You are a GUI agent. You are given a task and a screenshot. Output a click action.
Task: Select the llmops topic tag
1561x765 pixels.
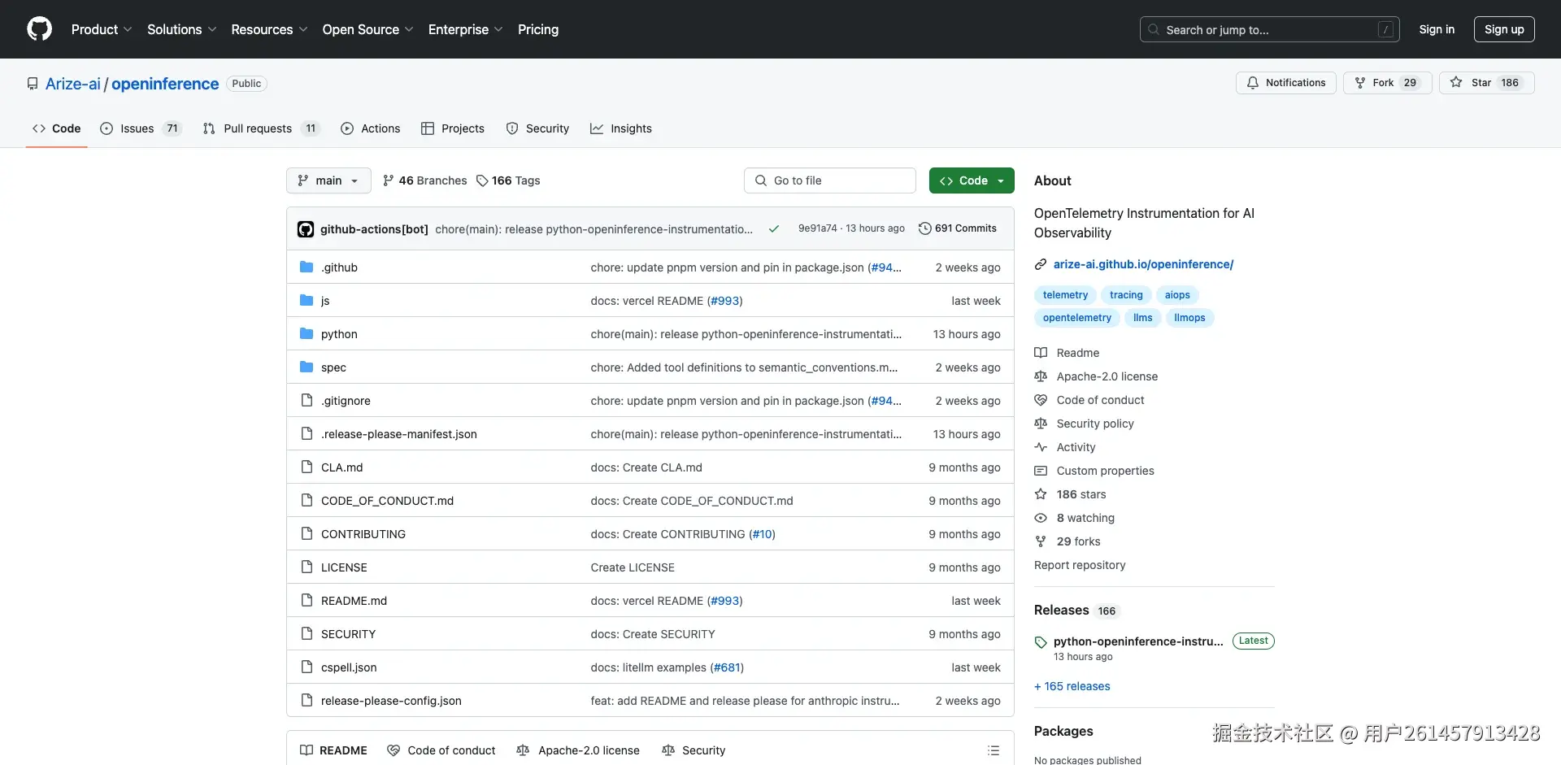[1189, 318]
